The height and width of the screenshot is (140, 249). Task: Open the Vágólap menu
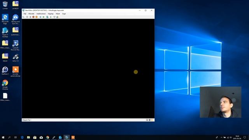pos(51,14)
